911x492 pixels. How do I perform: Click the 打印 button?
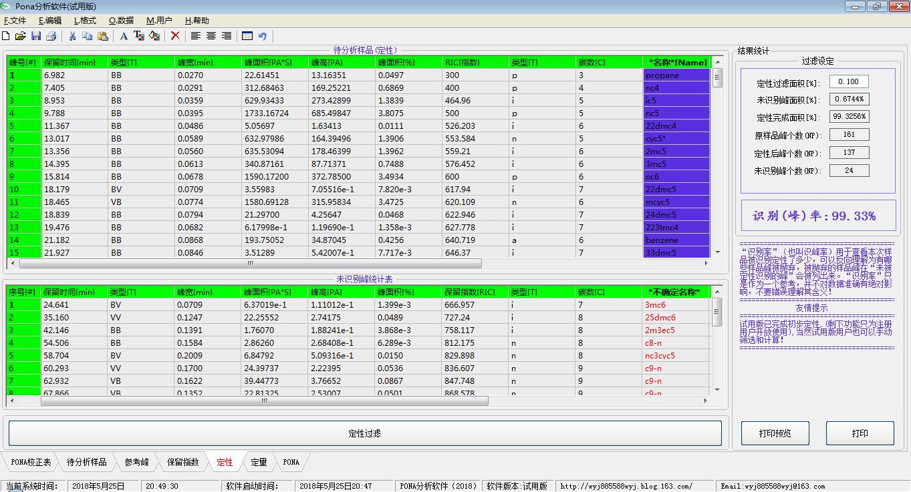click(x=860, y=433)
